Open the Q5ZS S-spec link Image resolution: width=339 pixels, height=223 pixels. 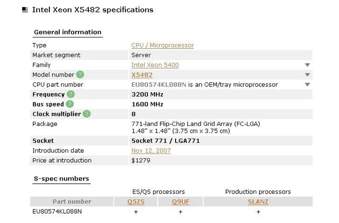[x=136, y=202]
